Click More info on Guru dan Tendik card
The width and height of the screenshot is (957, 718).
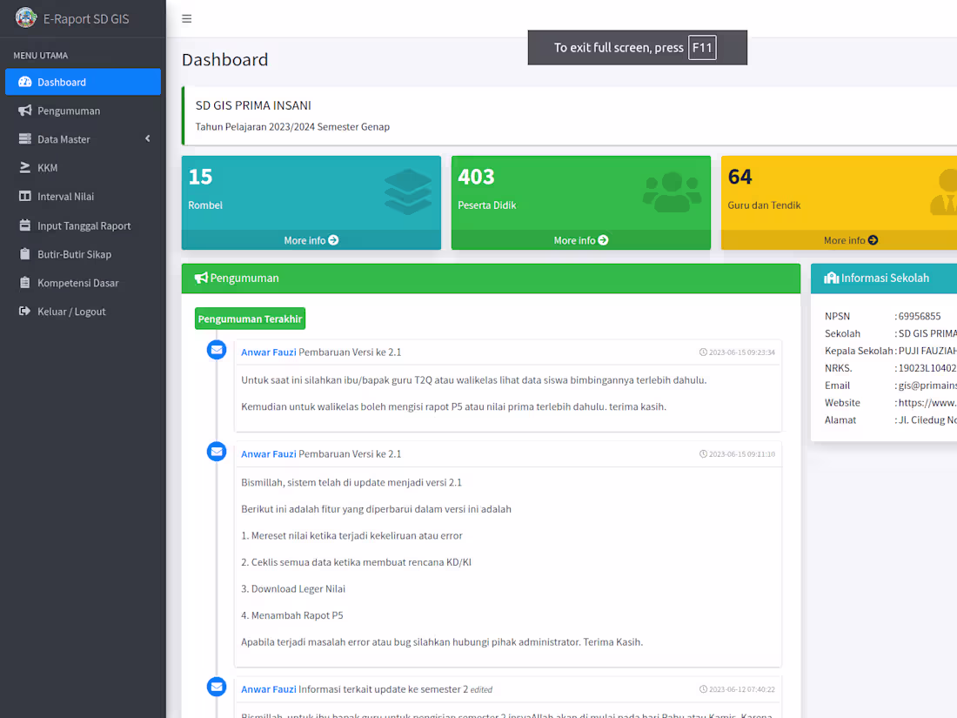tap(851, 240)
